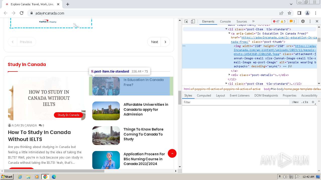Switch to the Sources panel tab
Image resolution: width=321 pixels, height=180 pixels.
(242, 21)
